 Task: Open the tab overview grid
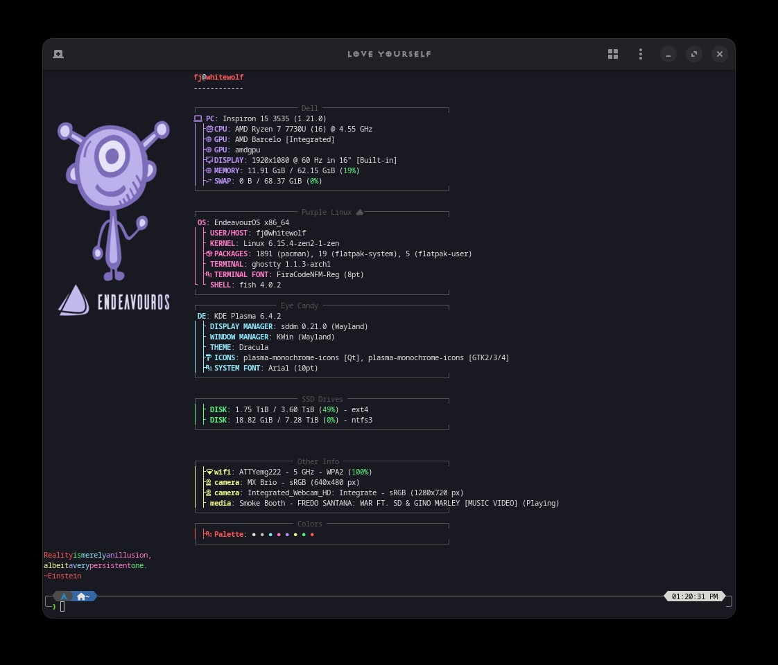(613, 54)
